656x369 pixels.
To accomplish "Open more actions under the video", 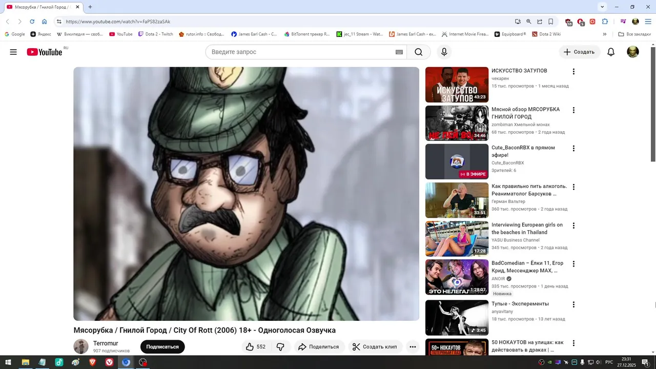I will [x=413, y=346].
